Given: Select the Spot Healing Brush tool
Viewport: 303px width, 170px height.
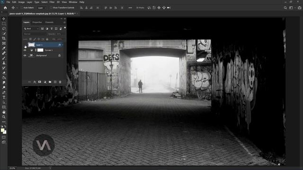Looking at the screenshot, I should (4, 53).
